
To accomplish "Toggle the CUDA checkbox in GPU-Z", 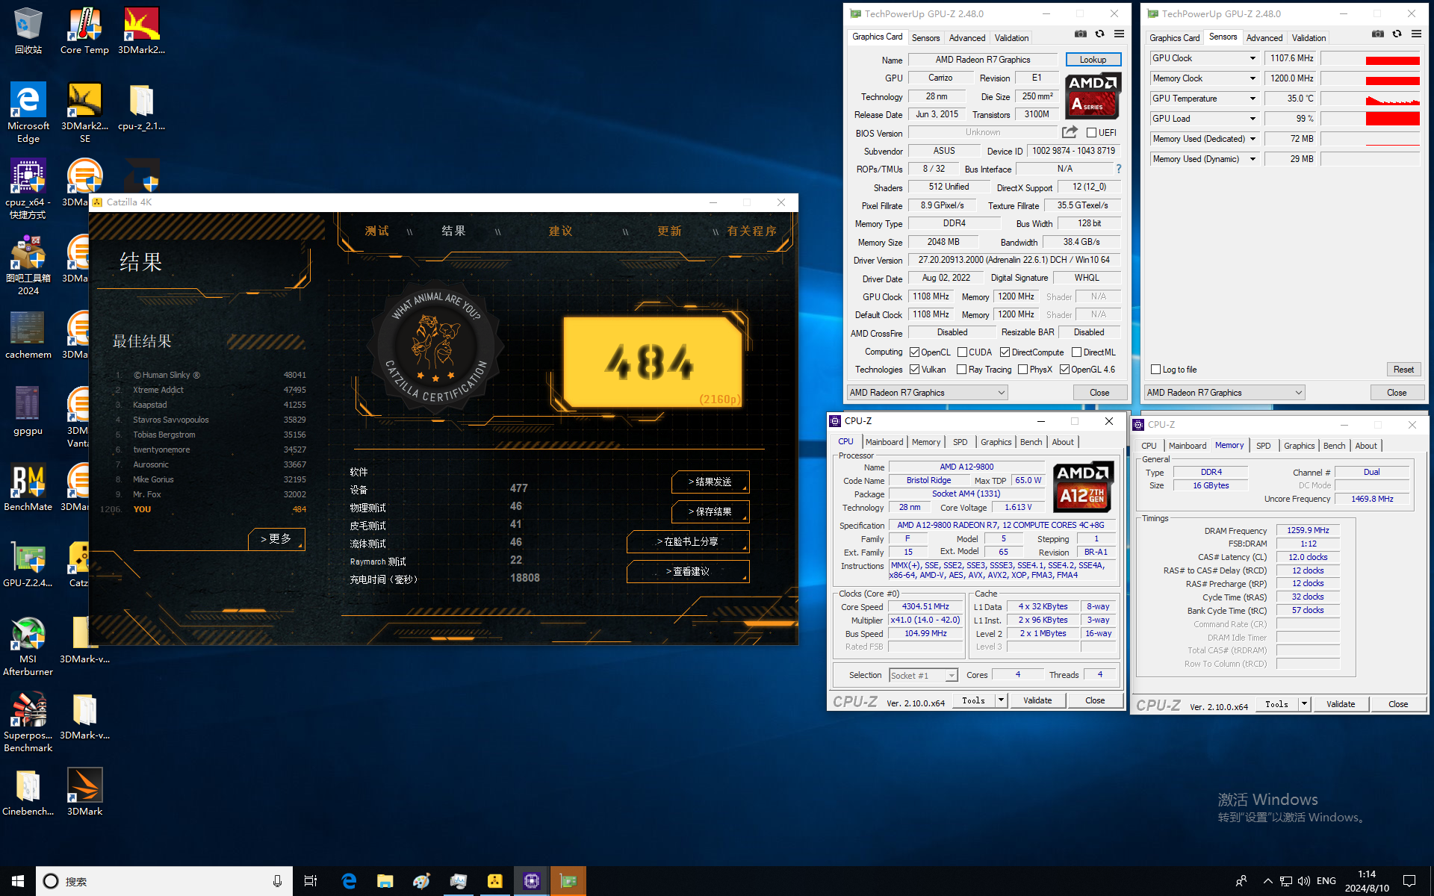I will click(963, 352).
